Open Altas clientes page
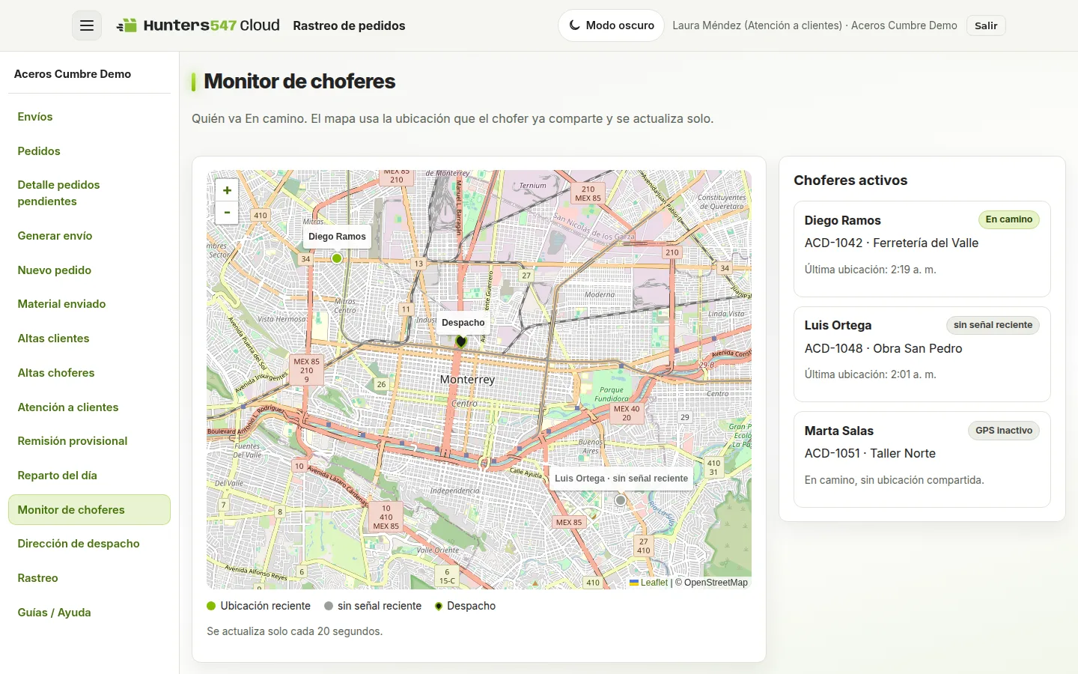The height and width of the screenshot is (674, 1078). point(89,338)
